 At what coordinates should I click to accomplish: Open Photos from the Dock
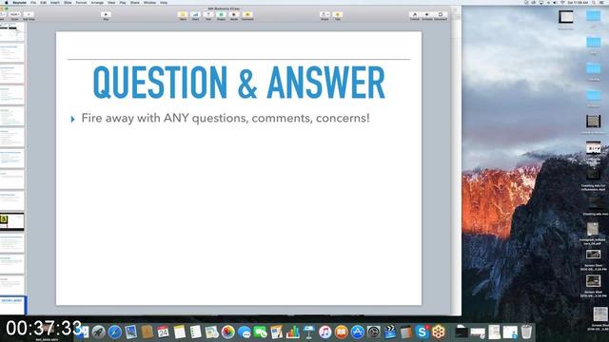tap(228, 332)
